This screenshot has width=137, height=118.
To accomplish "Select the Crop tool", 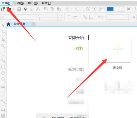I will pyautogui.click(x=3, y=40).
